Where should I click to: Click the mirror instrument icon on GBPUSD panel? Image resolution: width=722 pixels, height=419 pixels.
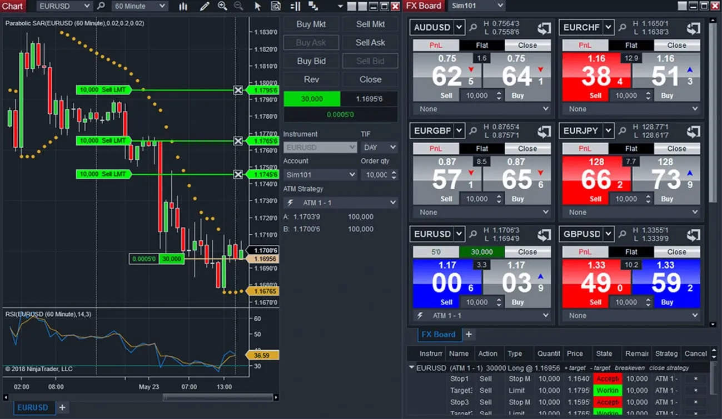point(693,234)
